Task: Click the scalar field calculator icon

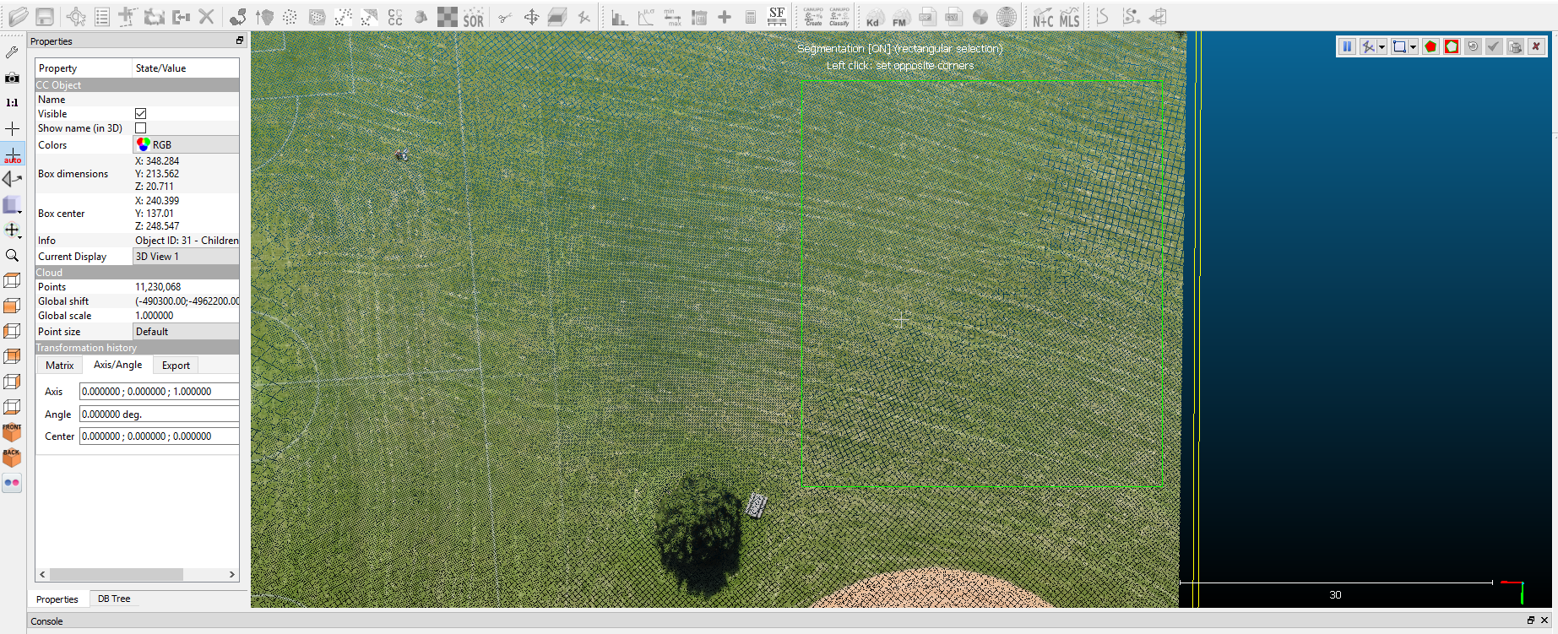Action: coord(751,16)
